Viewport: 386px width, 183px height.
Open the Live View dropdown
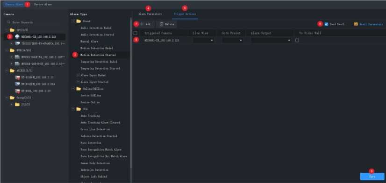203,40
